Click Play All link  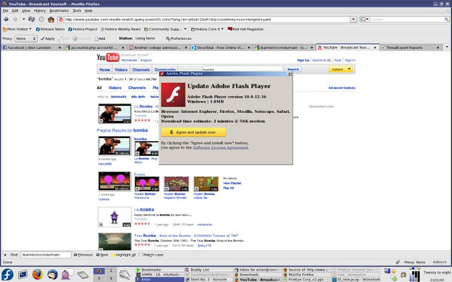tap(229, 188)
